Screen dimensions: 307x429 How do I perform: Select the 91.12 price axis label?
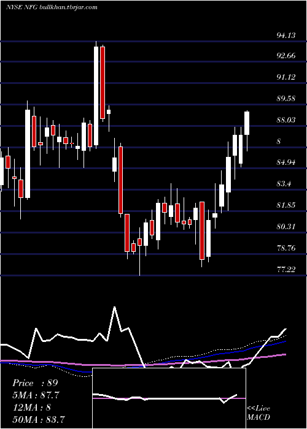(x=286, y=77)
